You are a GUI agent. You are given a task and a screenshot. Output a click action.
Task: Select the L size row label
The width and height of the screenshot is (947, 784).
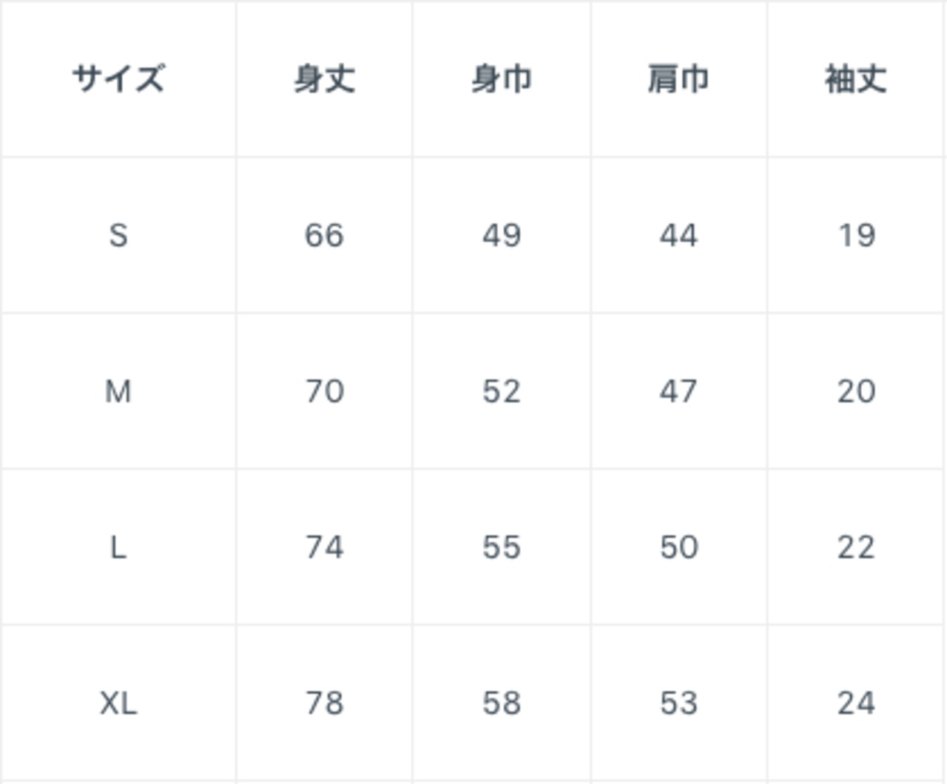tap(118, 547)
